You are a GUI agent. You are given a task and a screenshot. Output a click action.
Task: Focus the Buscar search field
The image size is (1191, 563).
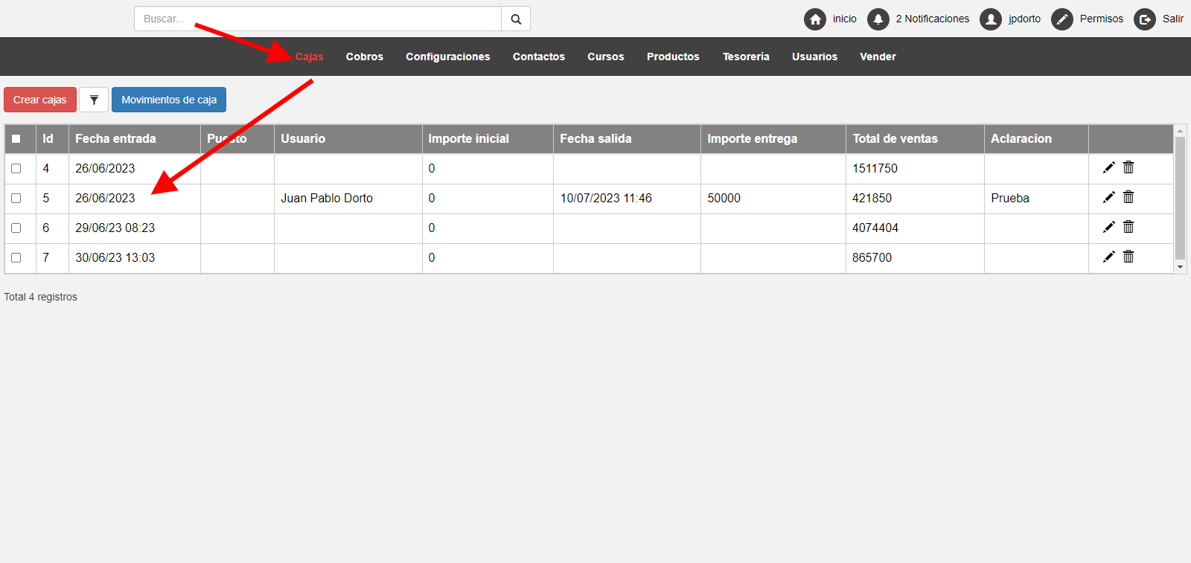(x=318, y=19)
